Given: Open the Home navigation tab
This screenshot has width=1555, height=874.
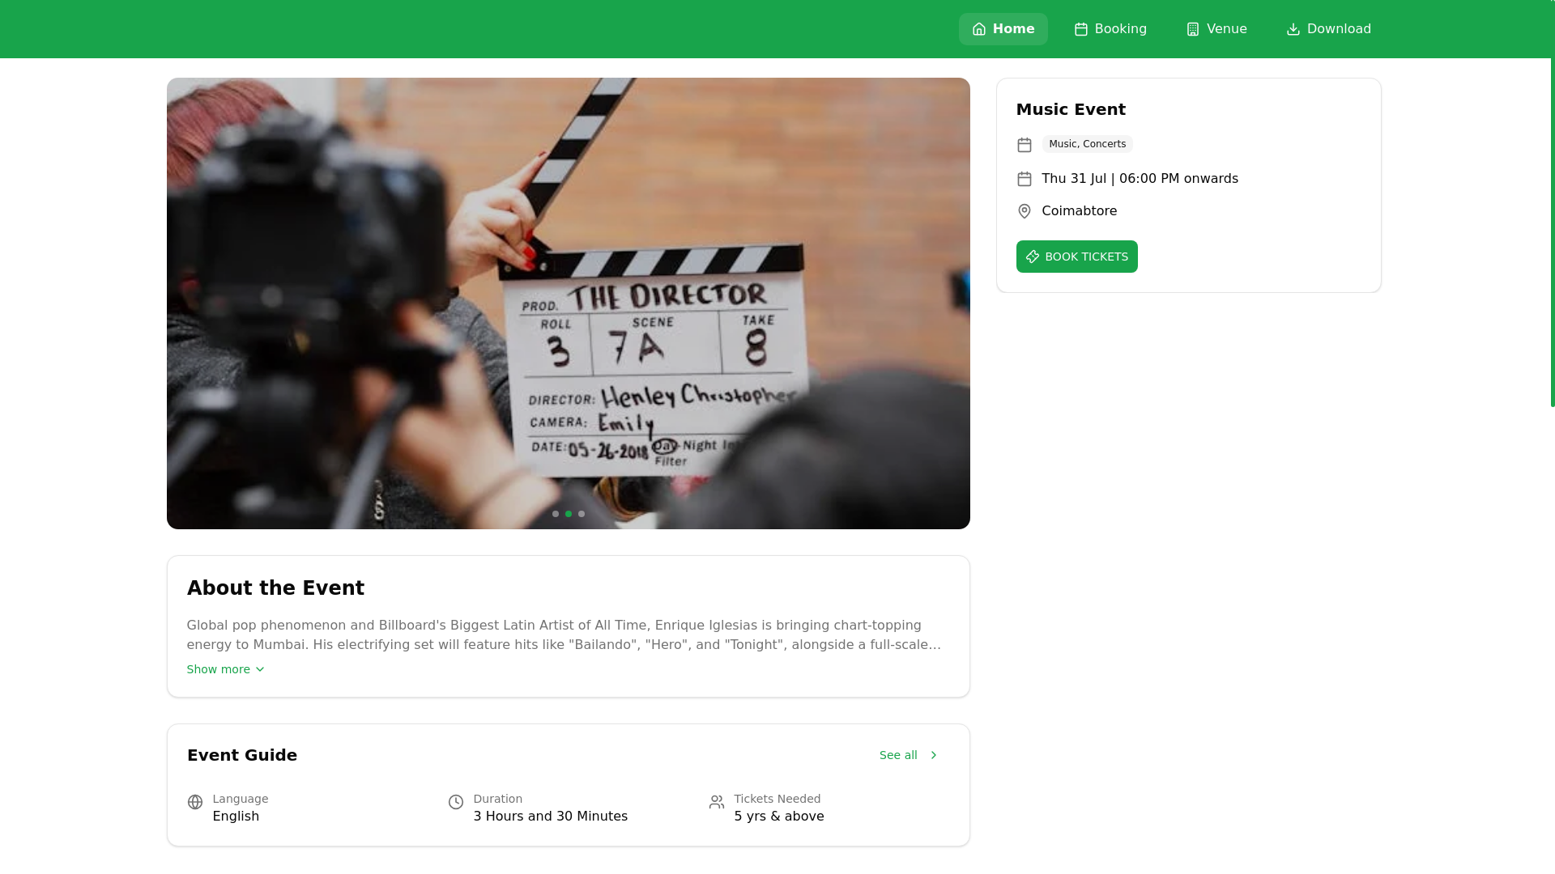Looking at the screenshot, I should pyautogui.click(x=1003, y=29).
